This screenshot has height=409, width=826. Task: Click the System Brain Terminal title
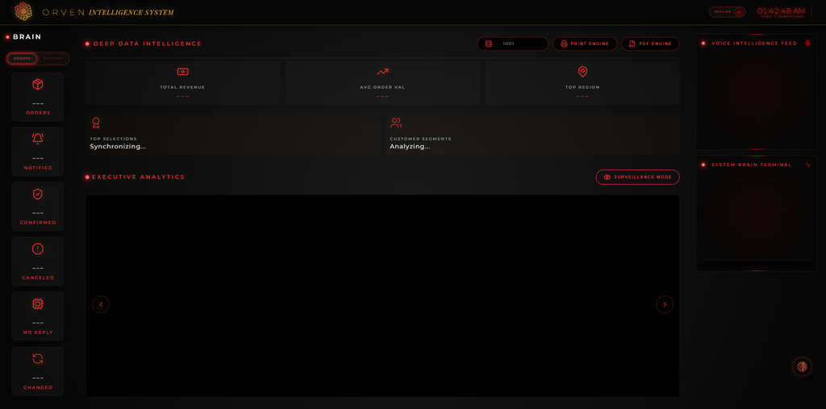coord(751,165)
